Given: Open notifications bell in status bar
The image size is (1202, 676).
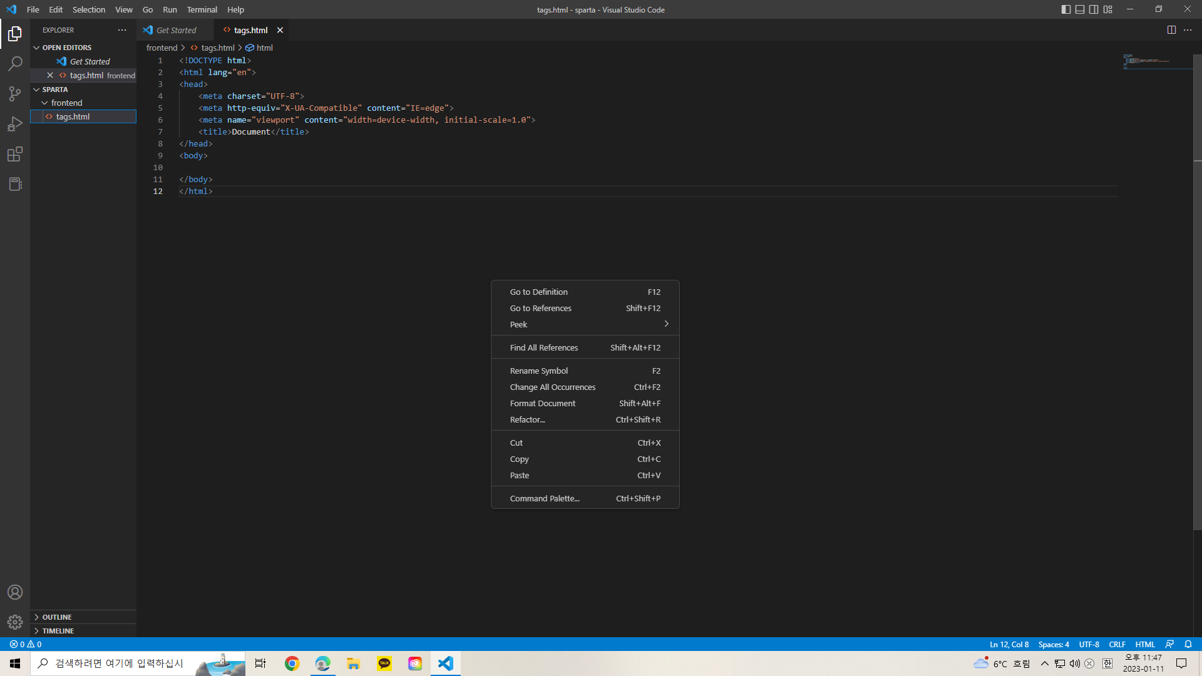Looking at the screenshot, I should pyautogui.click(x=1188, y=644).
